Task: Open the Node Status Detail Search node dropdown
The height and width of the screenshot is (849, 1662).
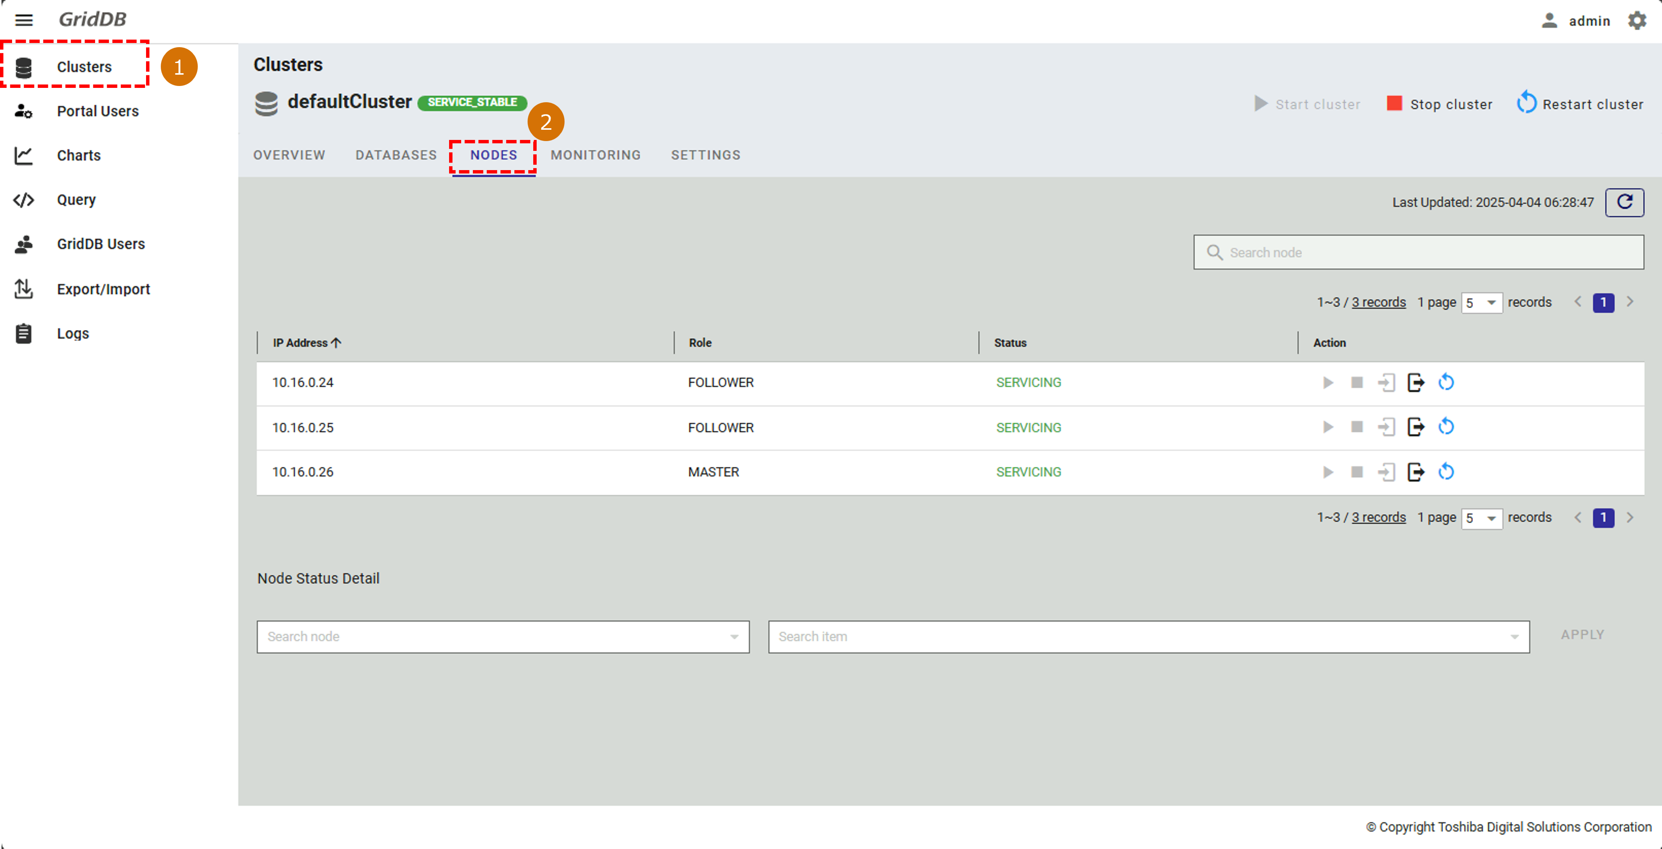Action: pos(503,636)
